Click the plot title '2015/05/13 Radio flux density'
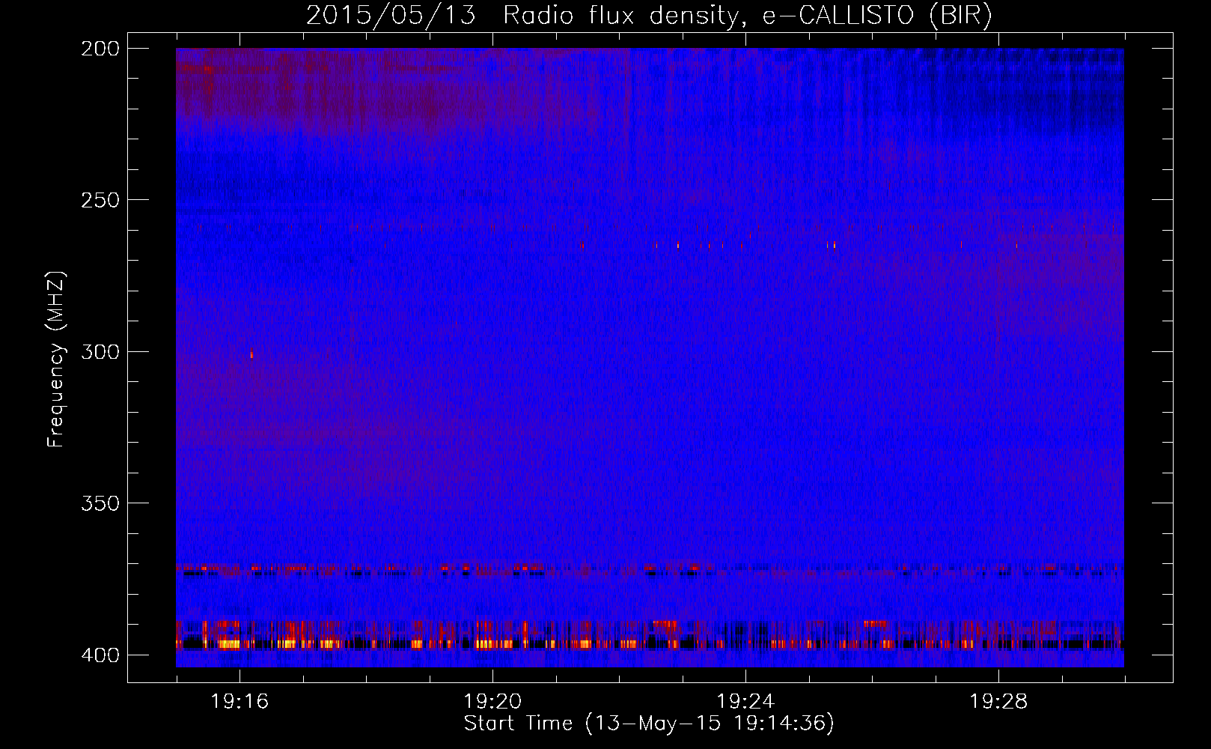The image size is (1211, 749). coord(649,15)
